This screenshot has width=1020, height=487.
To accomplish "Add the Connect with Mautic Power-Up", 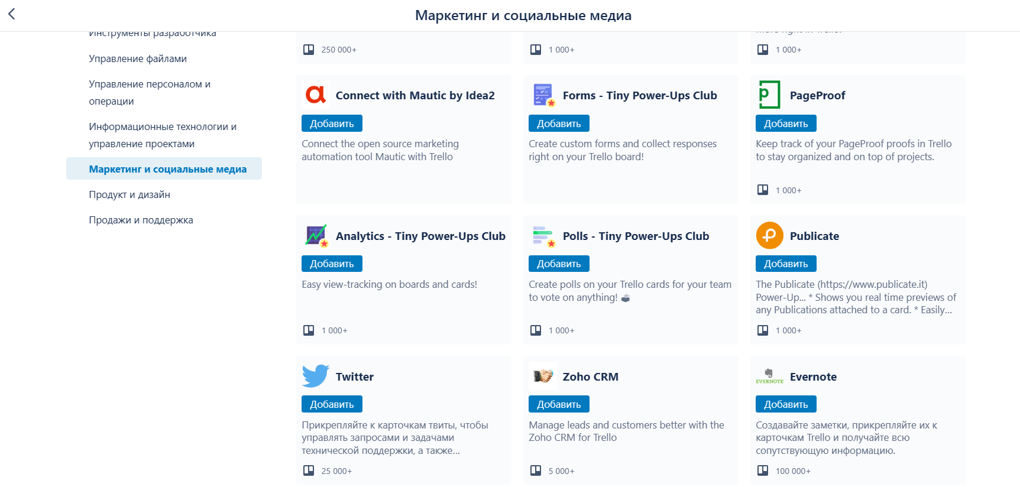I will click(332, 124).
